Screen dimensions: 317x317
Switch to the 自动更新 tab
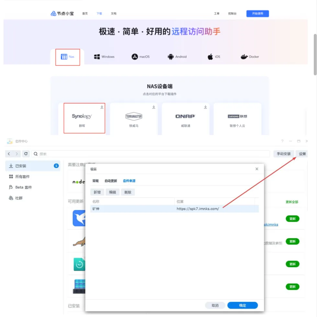pyautogui.click(x=111, y=181)
